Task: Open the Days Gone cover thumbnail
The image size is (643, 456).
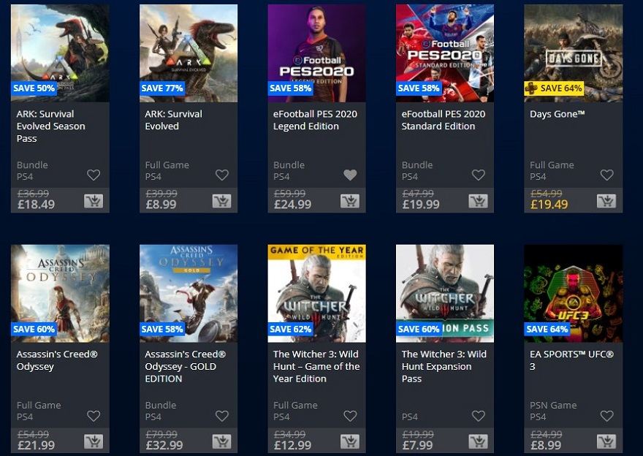Action: (x=574, y=53)
